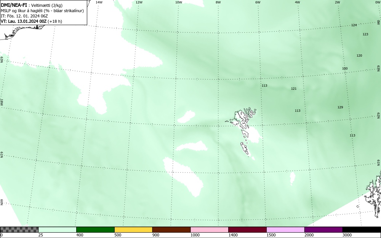Viewport: 381px width, 238px height.
Task: Click the legend value label 3000
Action: [347, 235]
